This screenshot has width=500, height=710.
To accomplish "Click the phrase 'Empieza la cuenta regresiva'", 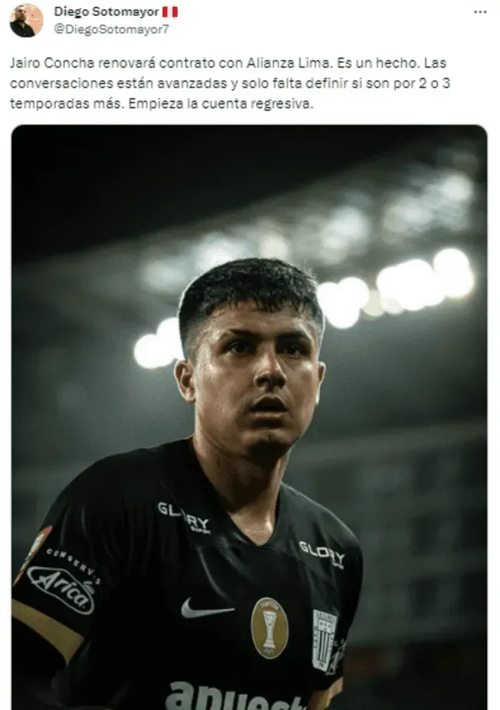I will [x=221, y=104].
